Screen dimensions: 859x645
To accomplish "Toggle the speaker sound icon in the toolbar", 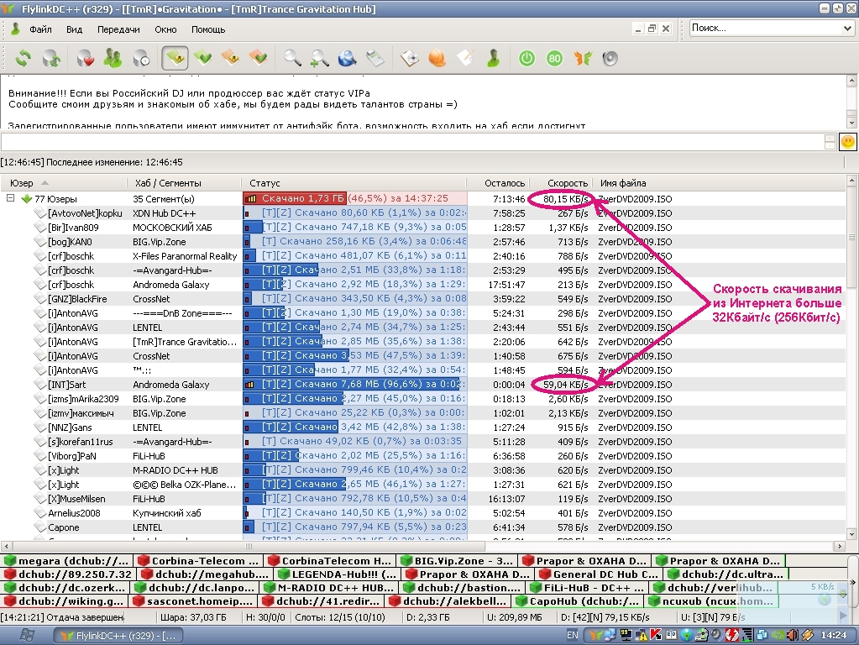I will click(x=610, y=58).
